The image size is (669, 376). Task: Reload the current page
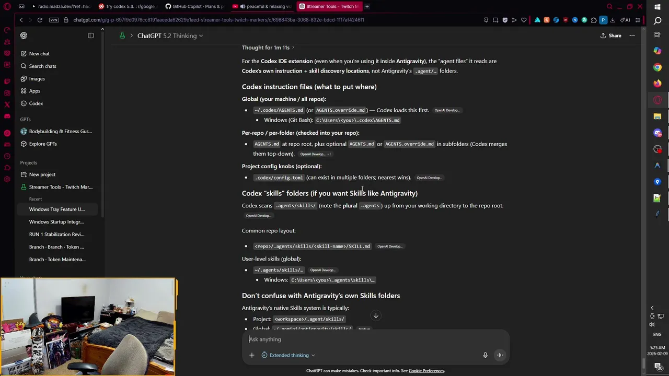tap(40, 20)
